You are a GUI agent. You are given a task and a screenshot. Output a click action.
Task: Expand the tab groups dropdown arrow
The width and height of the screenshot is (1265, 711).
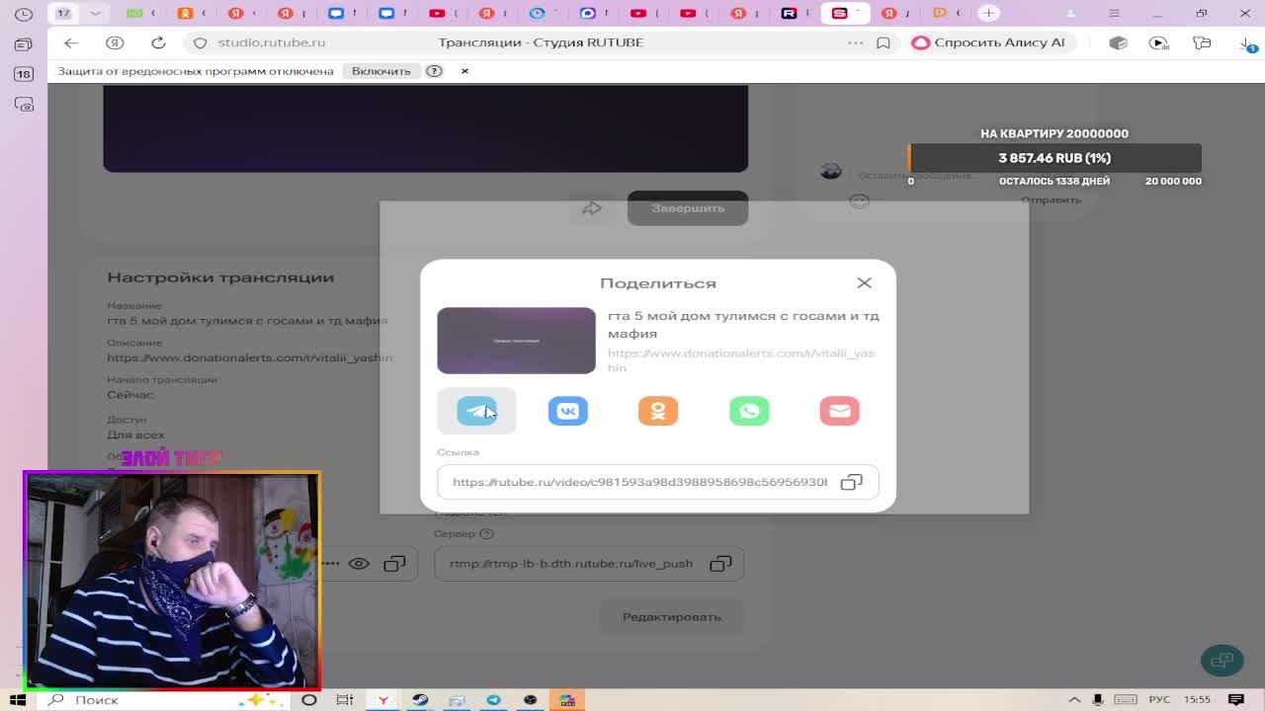95,13
